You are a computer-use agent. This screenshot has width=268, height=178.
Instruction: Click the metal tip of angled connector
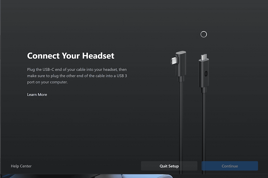click(173, 61)
